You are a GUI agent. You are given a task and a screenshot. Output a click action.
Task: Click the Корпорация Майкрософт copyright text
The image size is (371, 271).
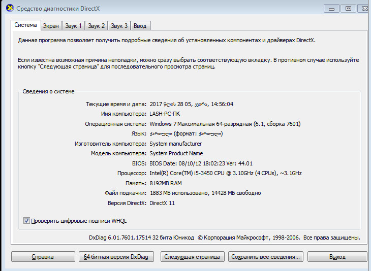pyautogui.click(x=279, y=238)
